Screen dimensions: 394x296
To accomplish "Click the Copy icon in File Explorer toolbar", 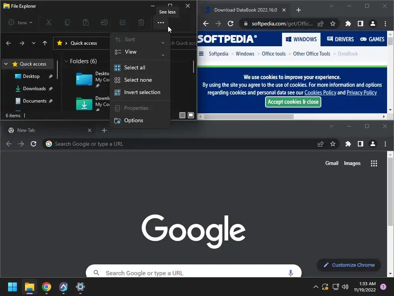I will click(67, 23).
